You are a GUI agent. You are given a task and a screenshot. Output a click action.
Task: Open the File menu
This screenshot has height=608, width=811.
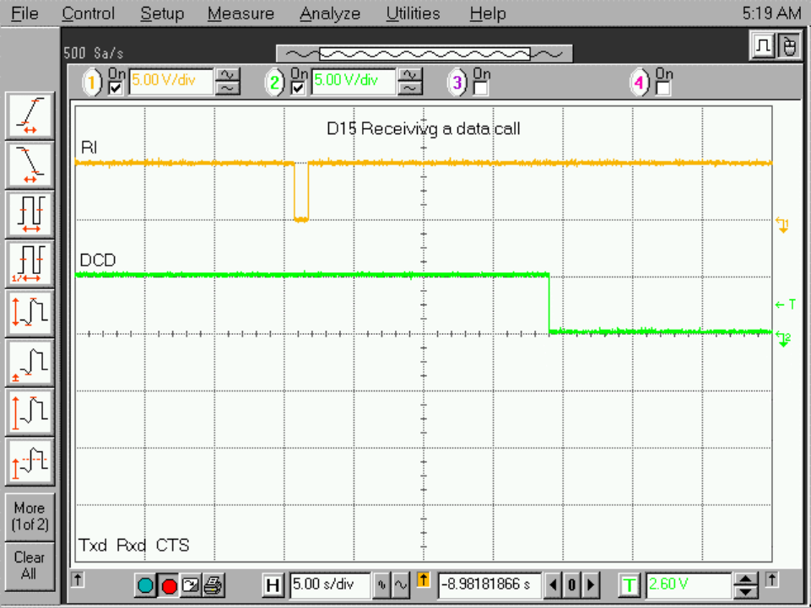tap(24, 13)
